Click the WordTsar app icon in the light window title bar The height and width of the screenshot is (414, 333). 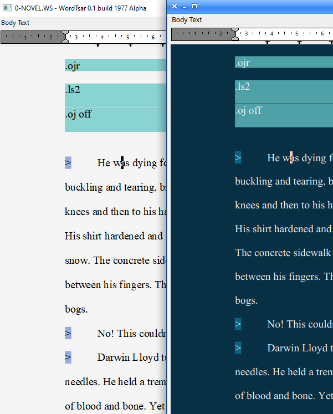tap(8, 7)
